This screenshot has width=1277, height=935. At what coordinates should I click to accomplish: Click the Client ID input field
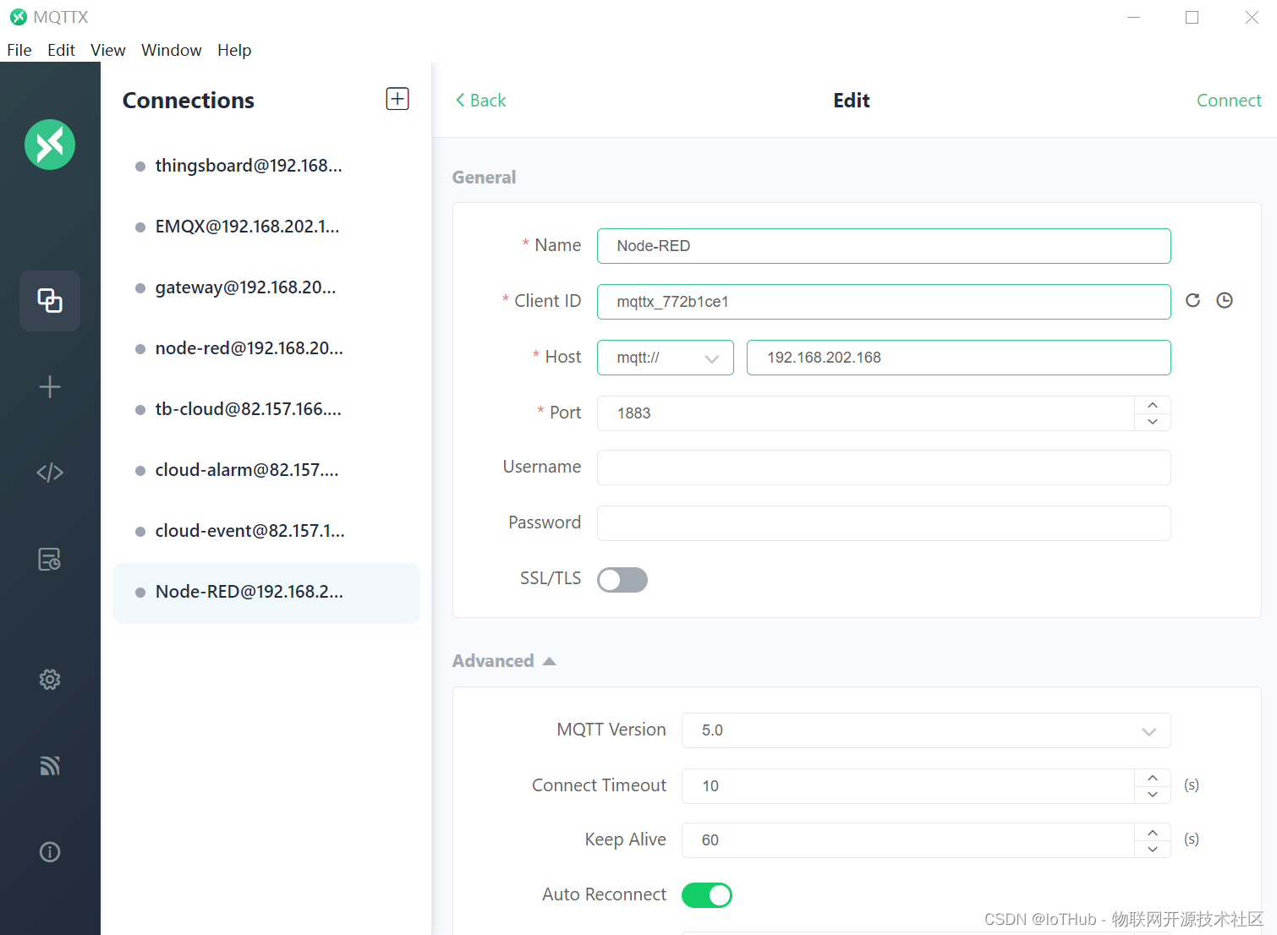[884, 302]
